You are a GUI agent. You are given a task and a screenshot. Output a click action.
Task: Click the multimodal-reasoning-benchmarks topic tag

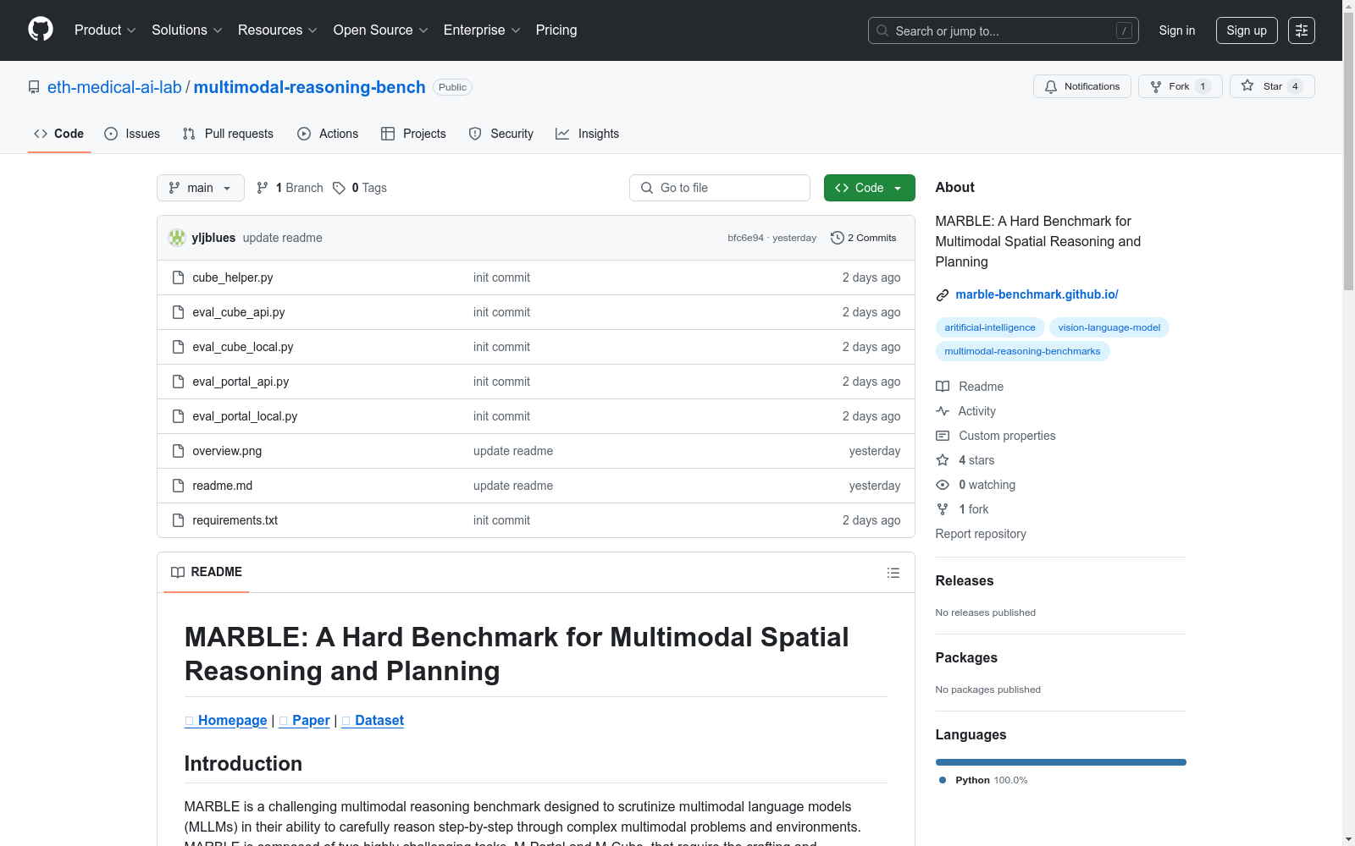(1022, 351)
